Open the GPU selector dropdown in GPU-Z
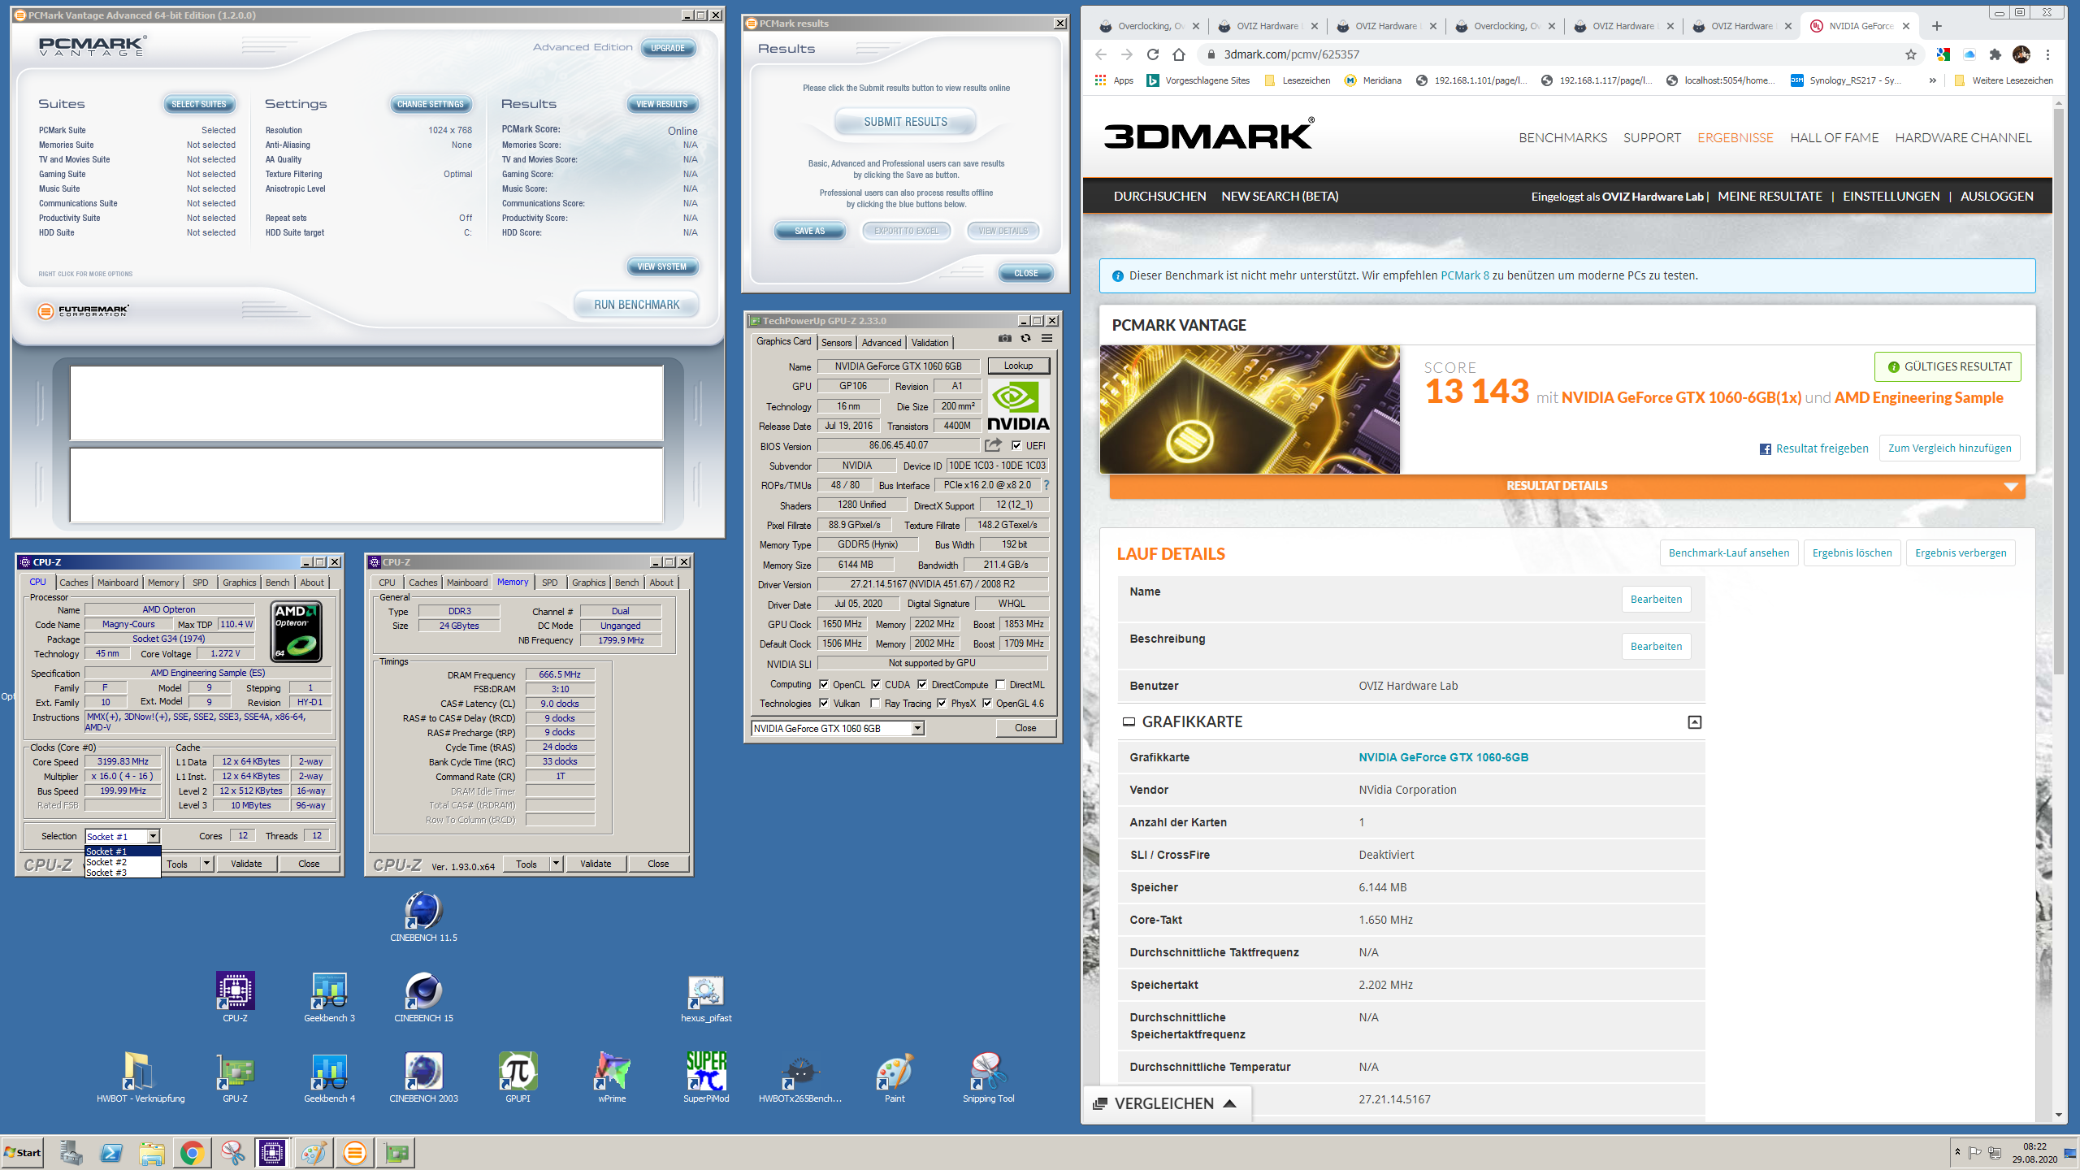The height and width of the screenshot is (1170, 2080). [917, 729]
